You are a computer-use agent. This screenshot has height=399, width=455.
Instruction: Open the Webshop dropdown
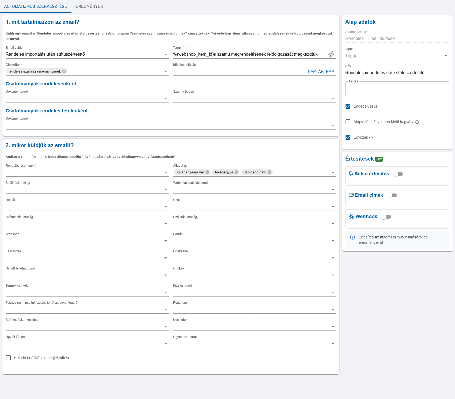[x=87, y=241]
